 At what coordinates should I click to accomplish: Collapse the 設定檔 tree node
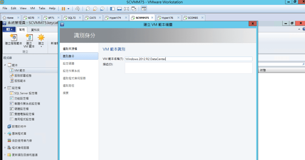click(5, 88)
